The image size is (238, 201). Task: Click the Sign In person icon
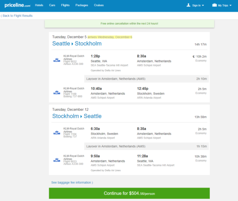point(188,5)
